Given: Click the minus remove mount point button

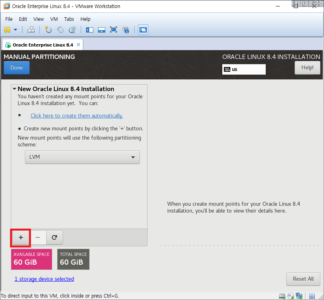Looking at the screenshot, I should tap(38, 237).
